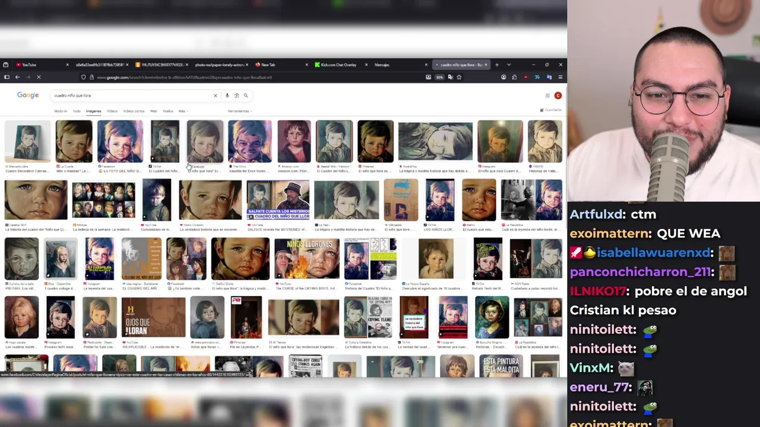The image size is (760, 427).
Task: Open the tracking protection shield icon
Action: tap(84, 77)
